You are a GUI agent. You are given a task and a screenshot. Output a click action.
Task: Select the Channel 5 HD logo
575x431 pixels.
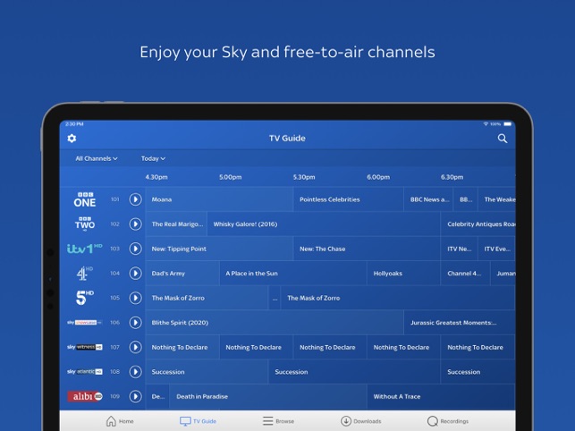click(85, 298)
